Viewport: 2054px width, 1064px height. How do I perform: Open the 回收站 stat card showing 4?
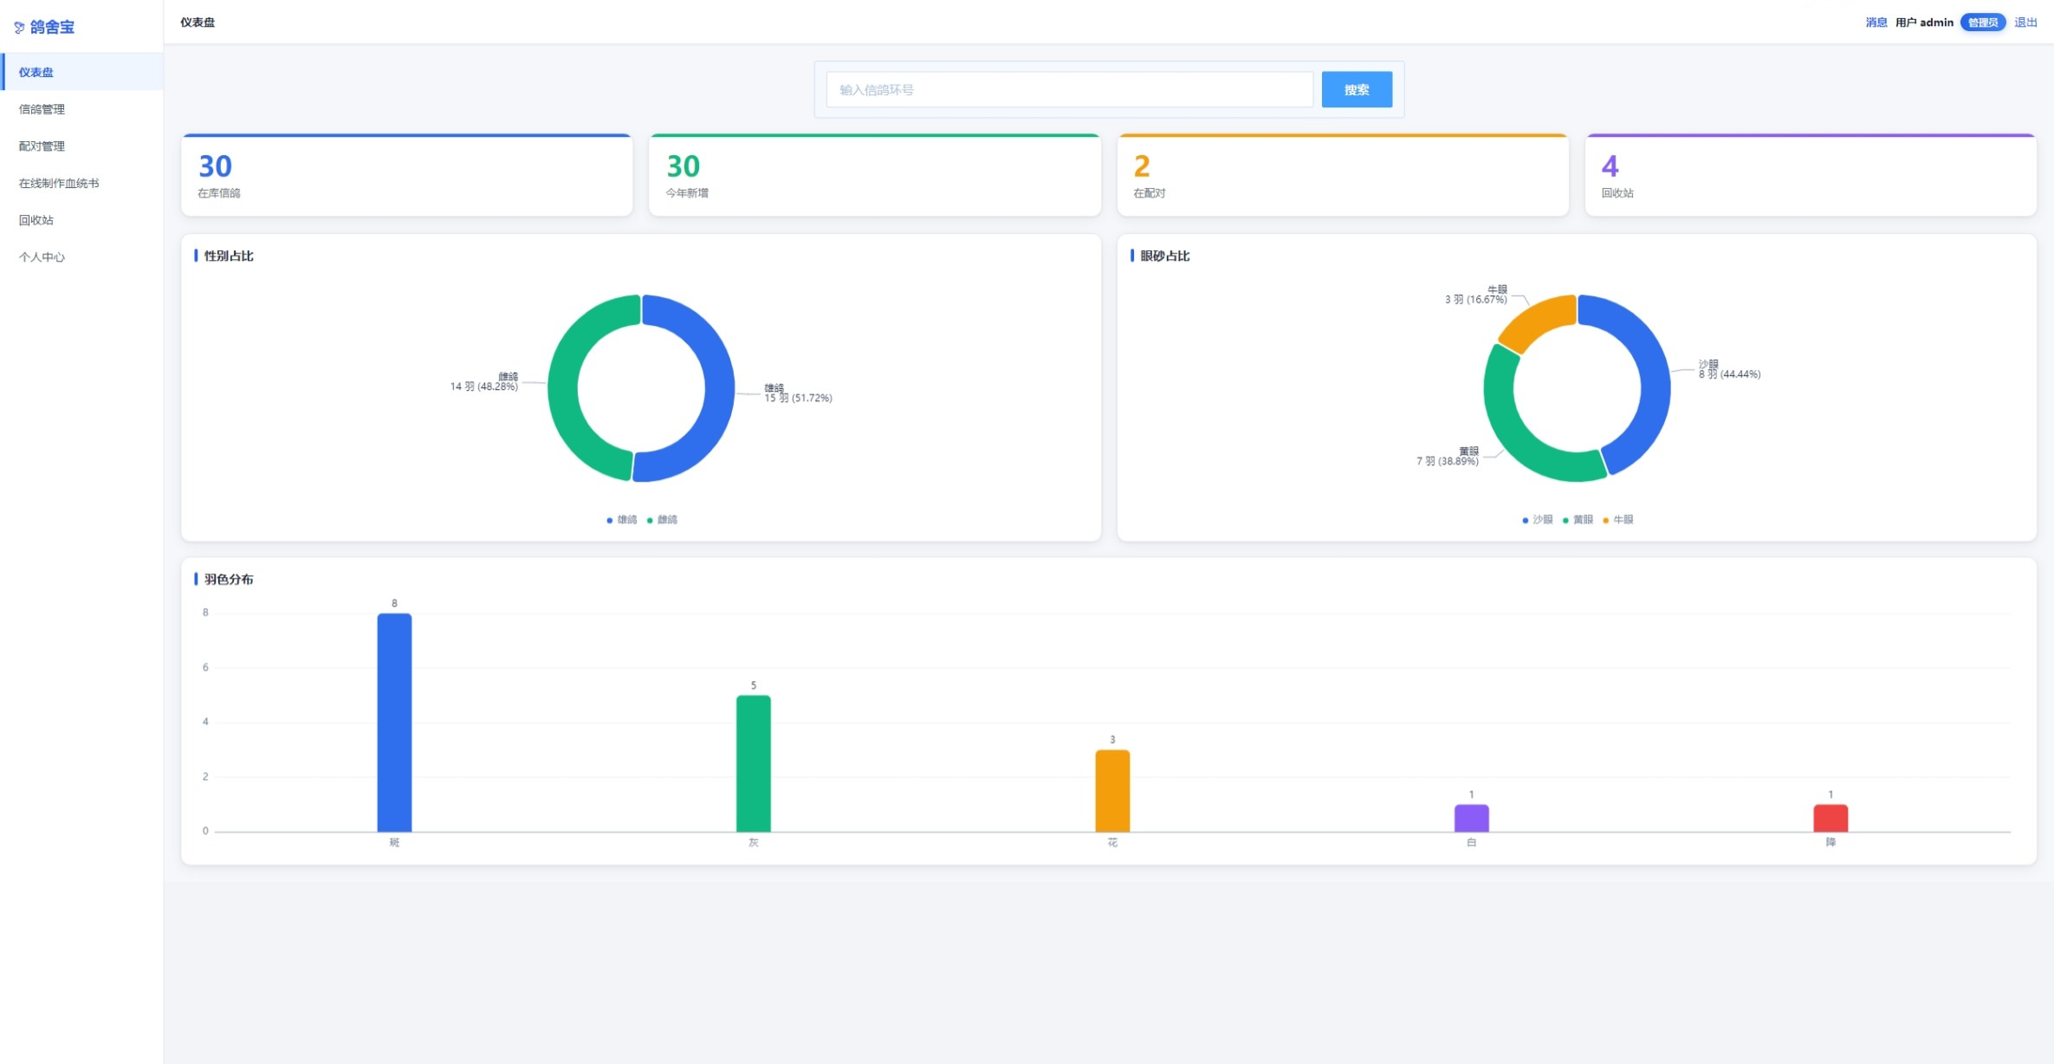(1811, 175)
